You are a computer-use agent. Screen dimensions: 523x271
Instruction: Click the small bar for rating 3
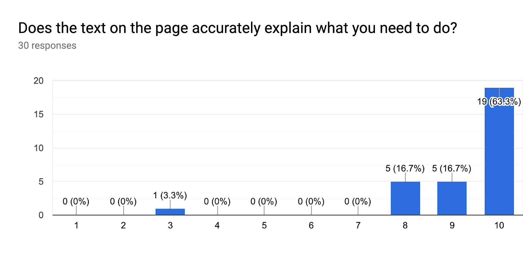pyautogui.click(x=170, y=212)
